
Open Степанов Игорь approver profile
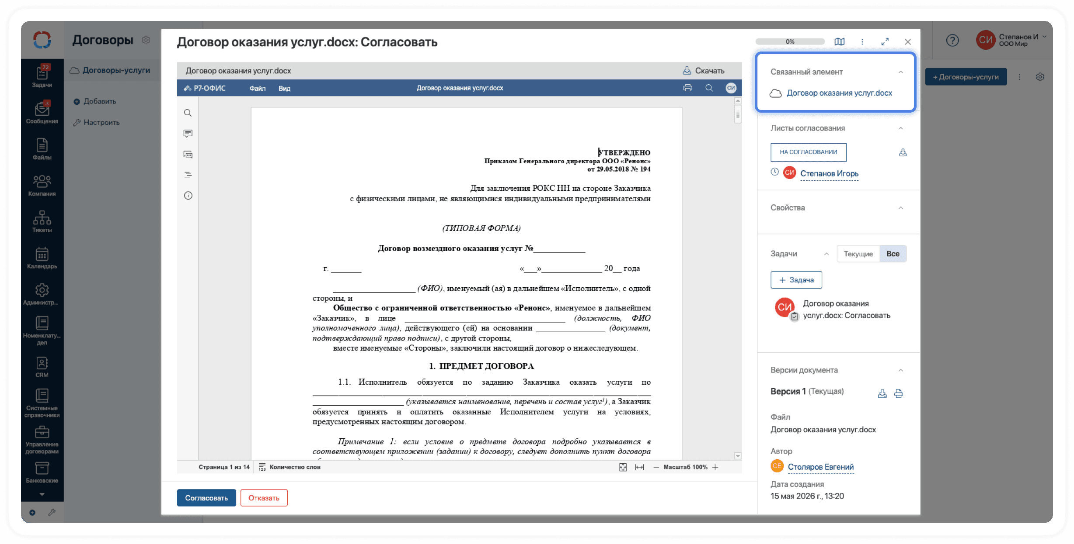click(x=829, y=174)
